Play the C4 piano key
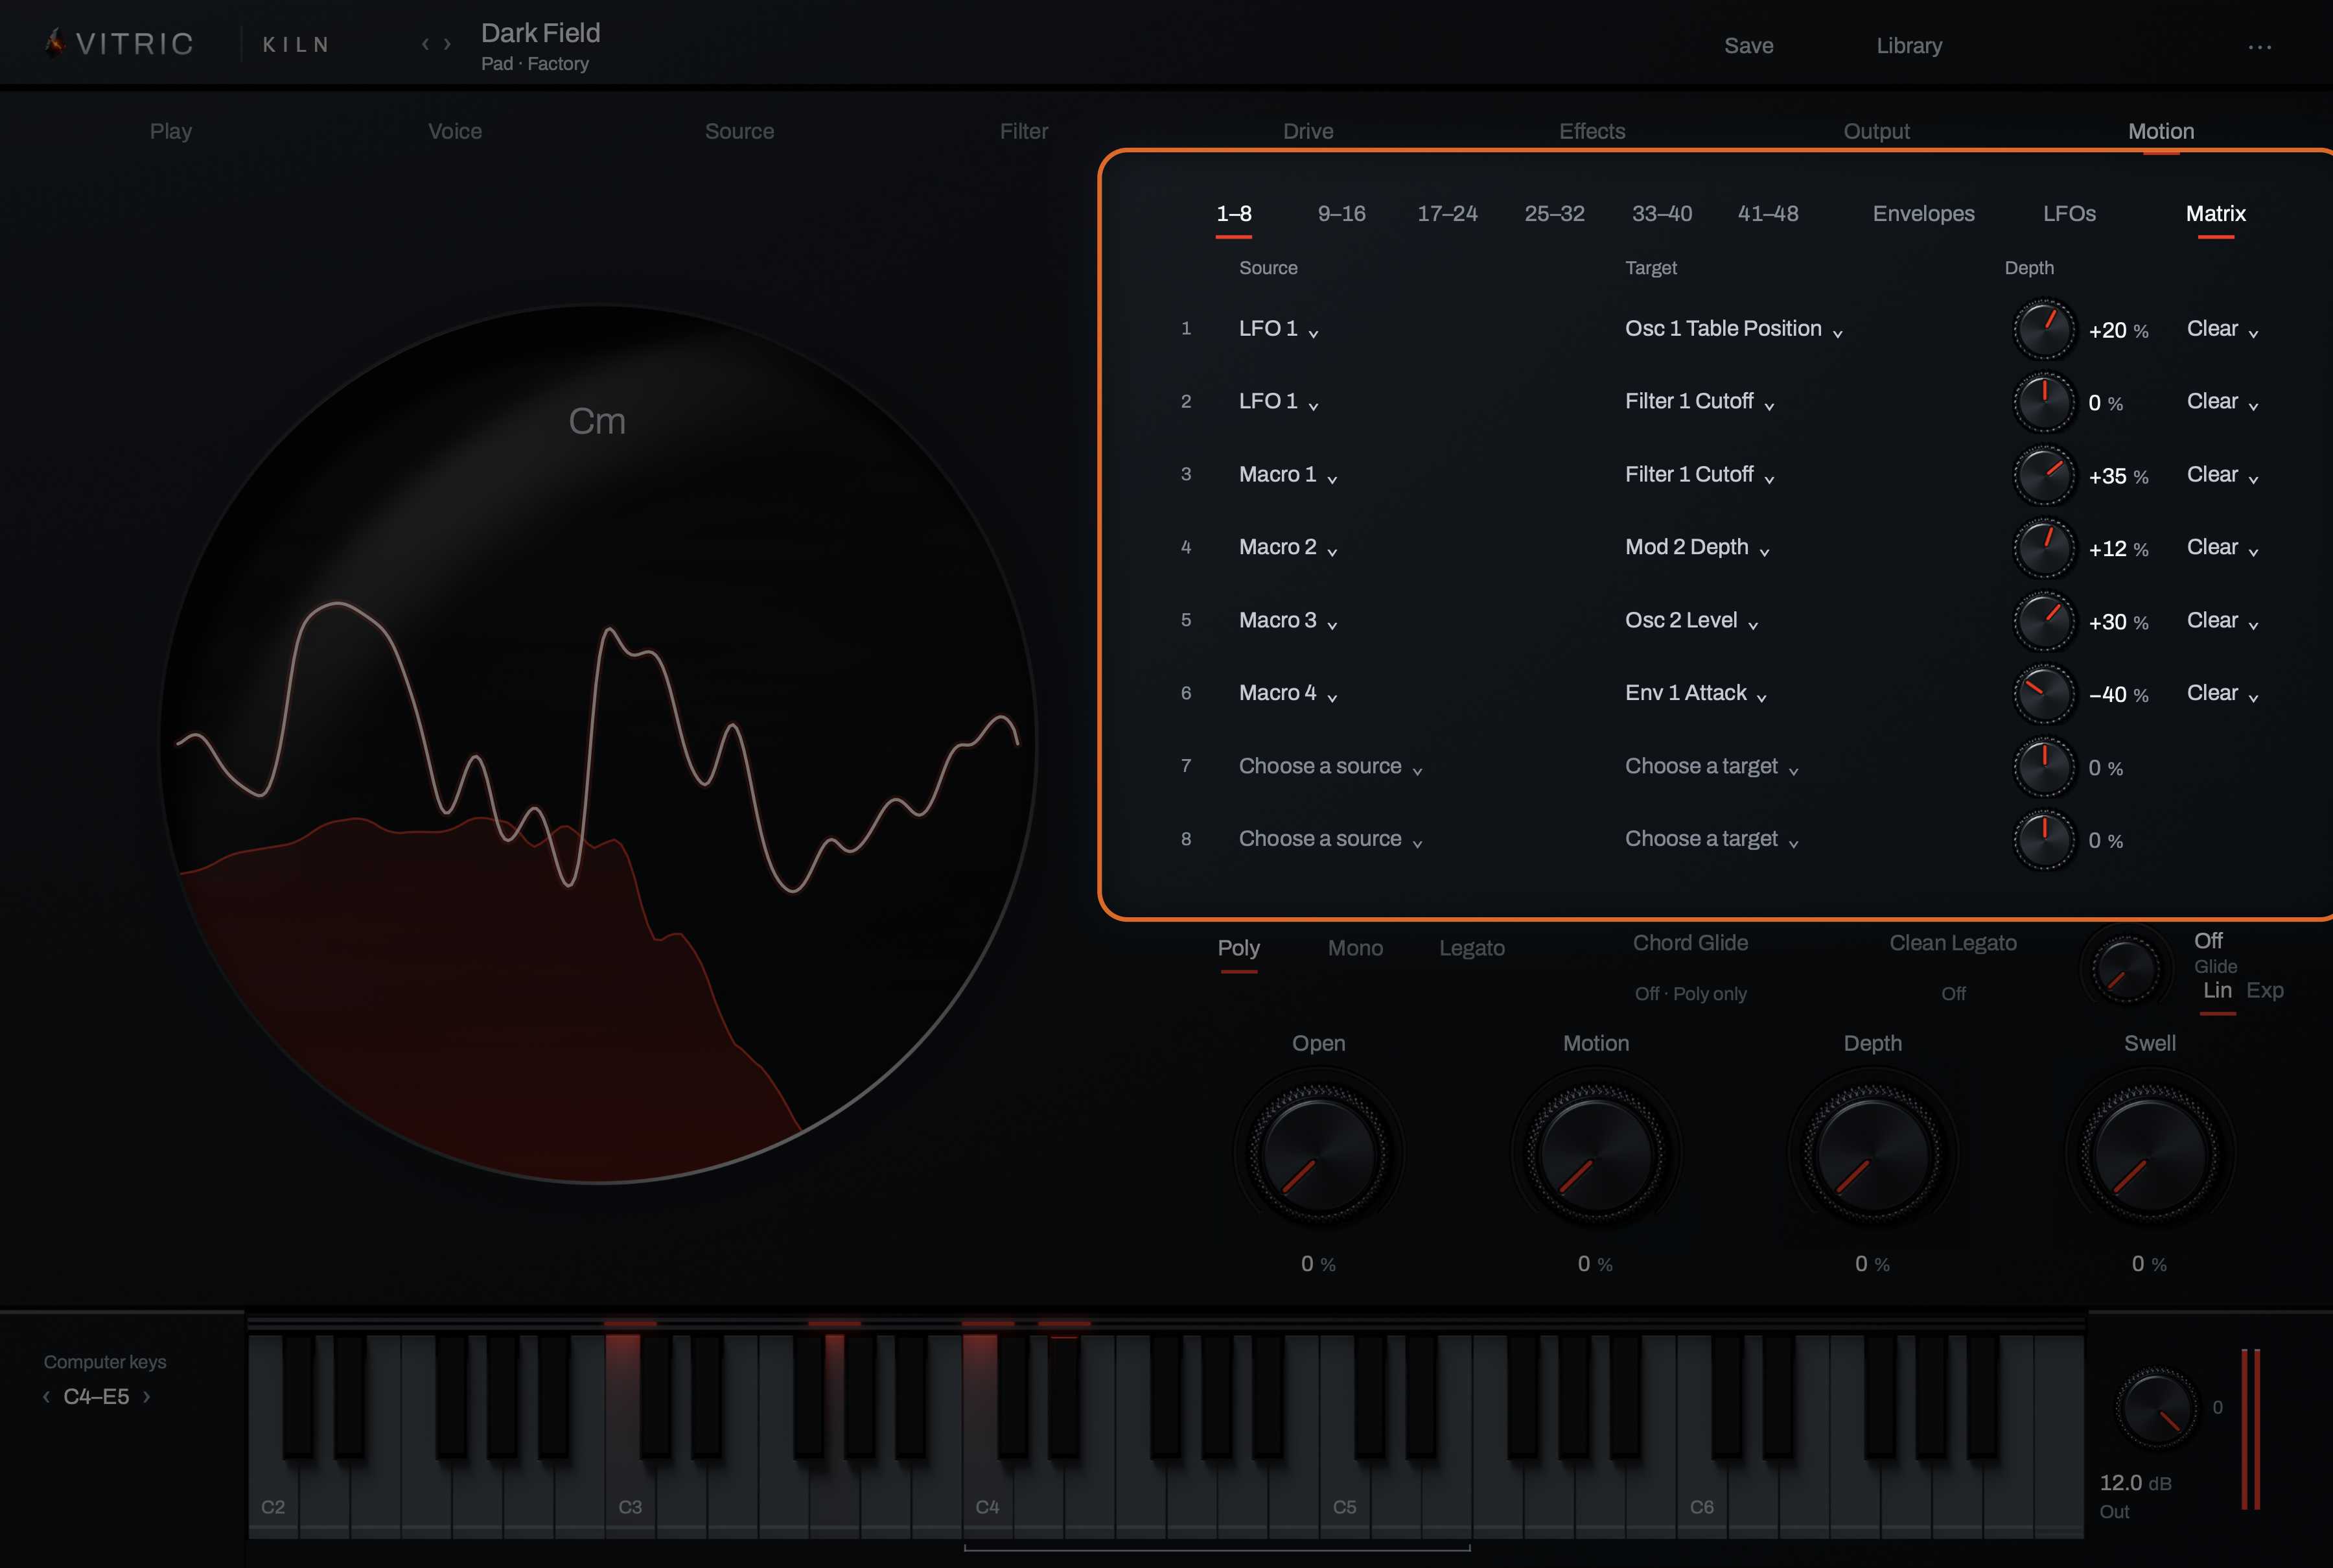 point(988,1480)
